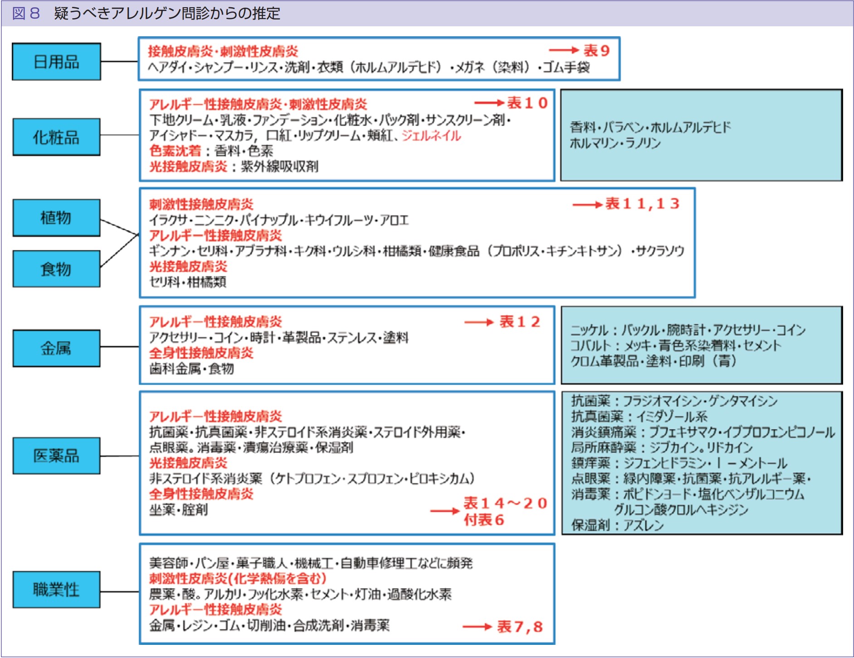Click 刺激性皮膚炎(化学熱傷を含む) heading

(x=238, y=579)
